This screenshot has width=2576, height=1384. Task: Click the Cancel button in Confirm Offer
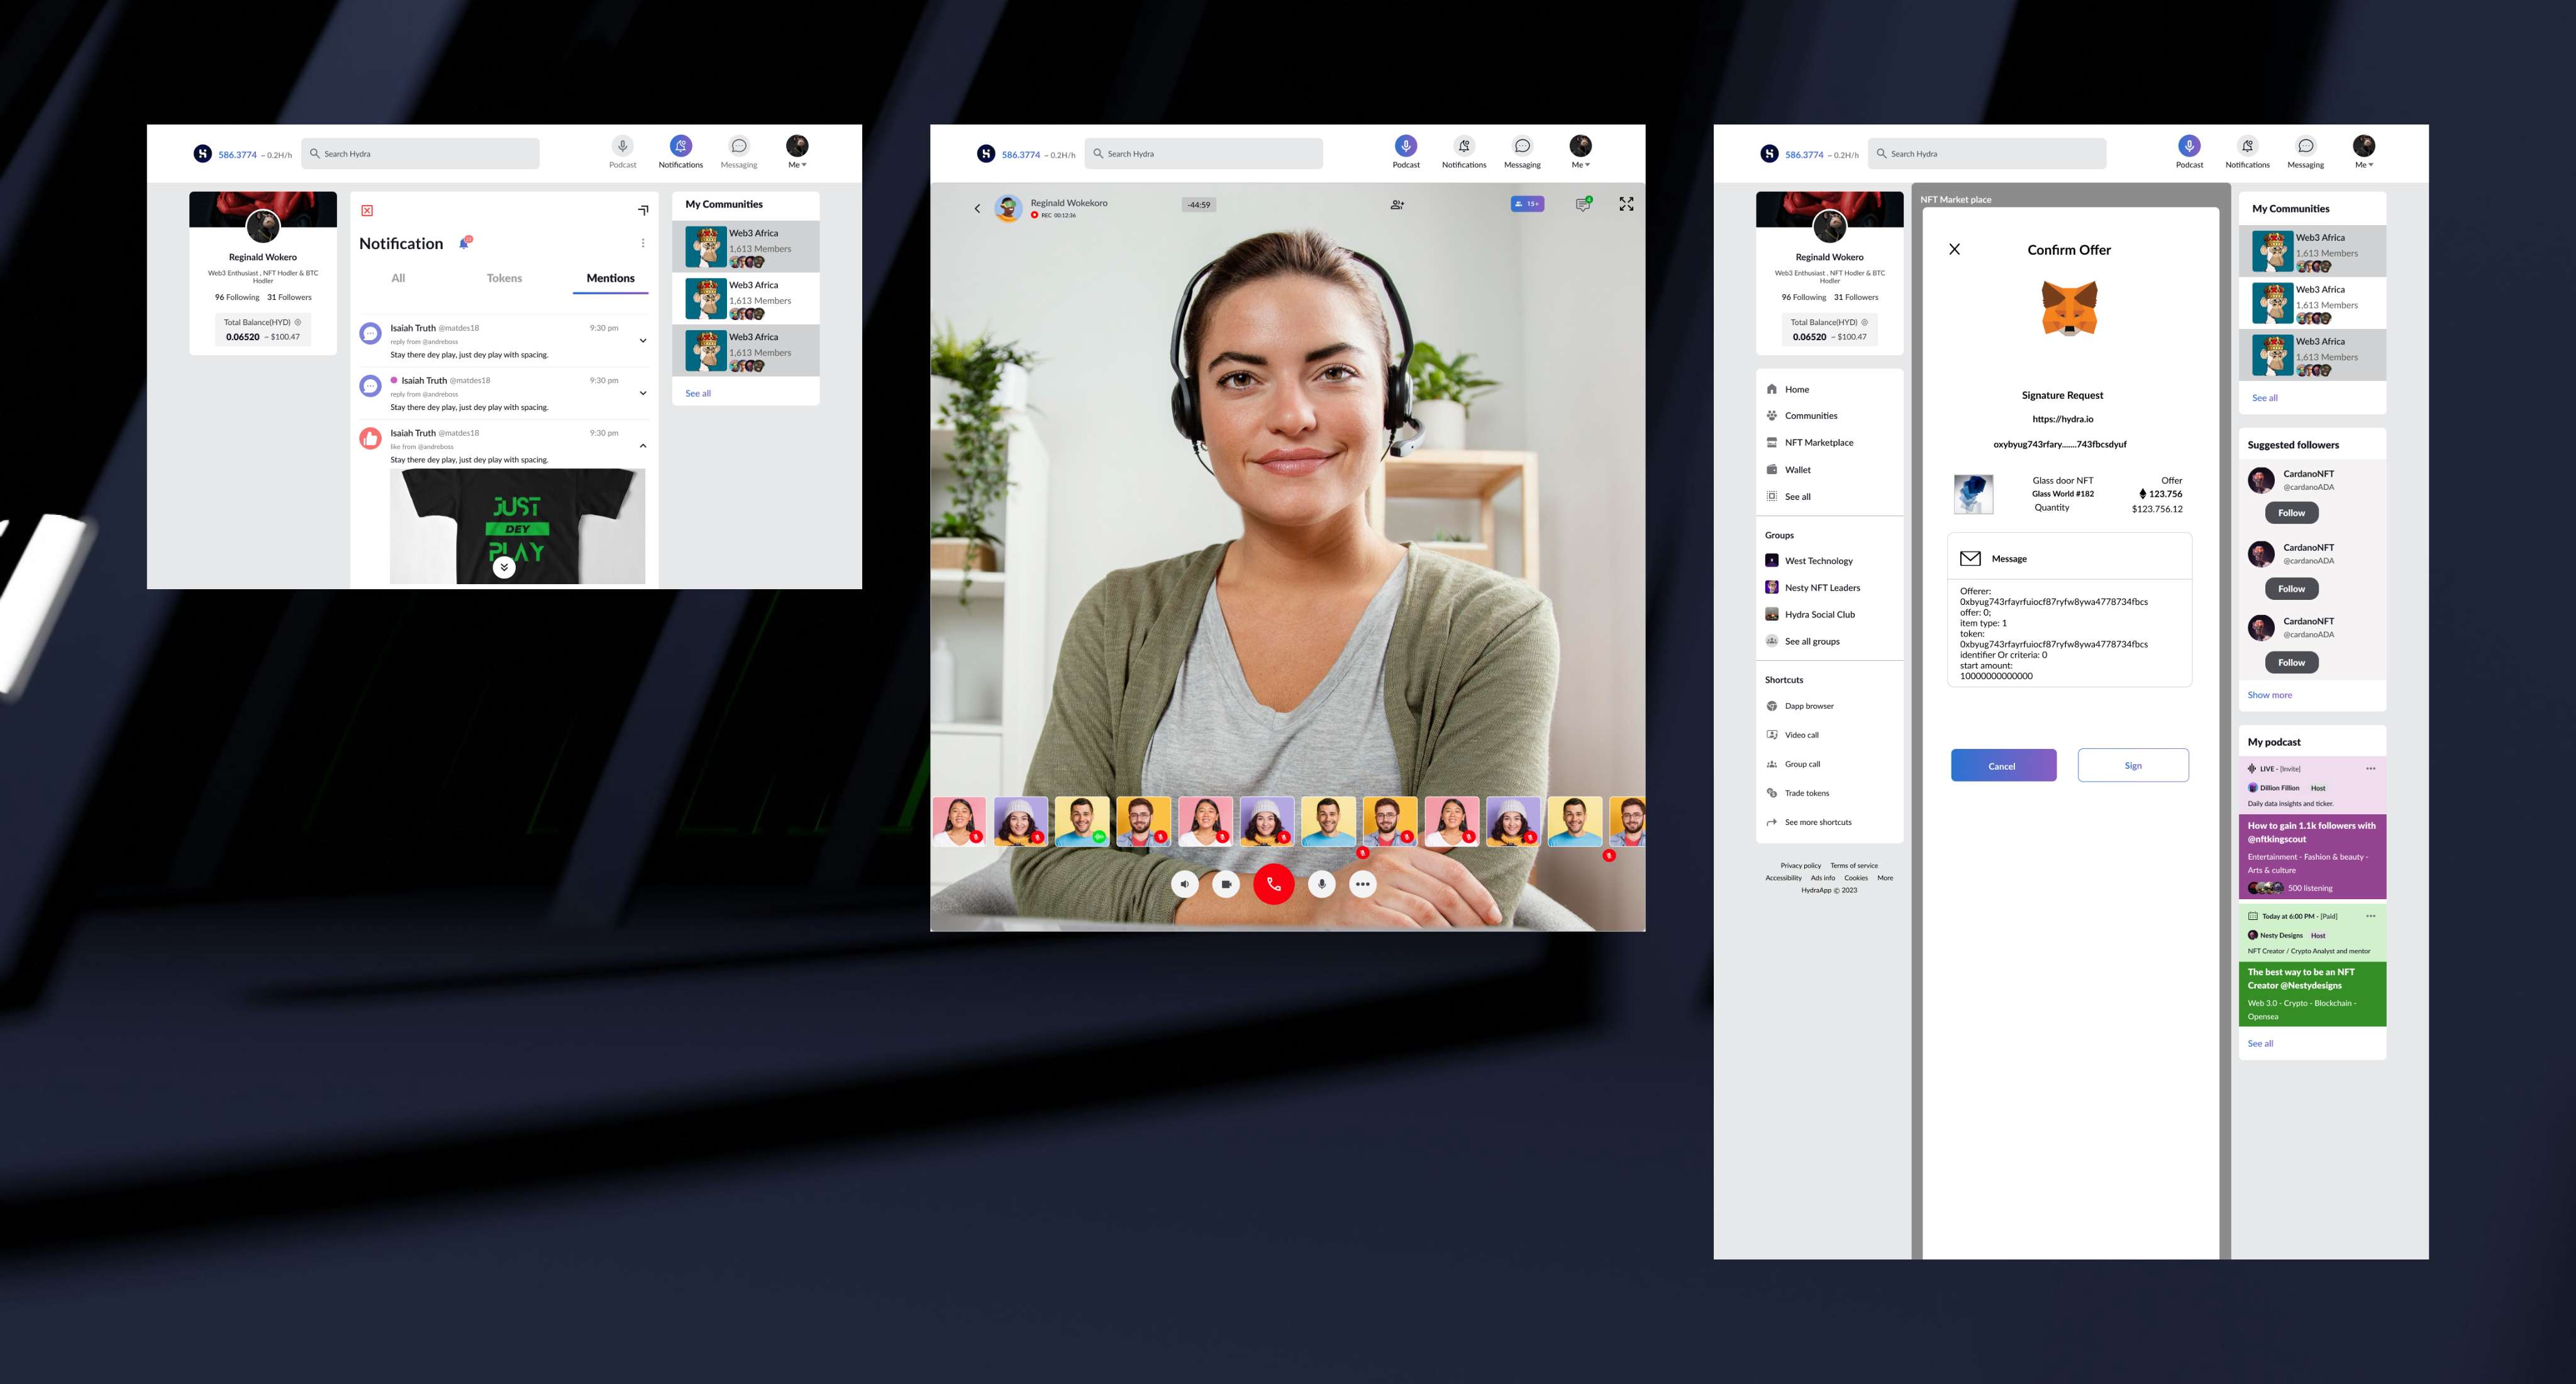click(2003, 765)
